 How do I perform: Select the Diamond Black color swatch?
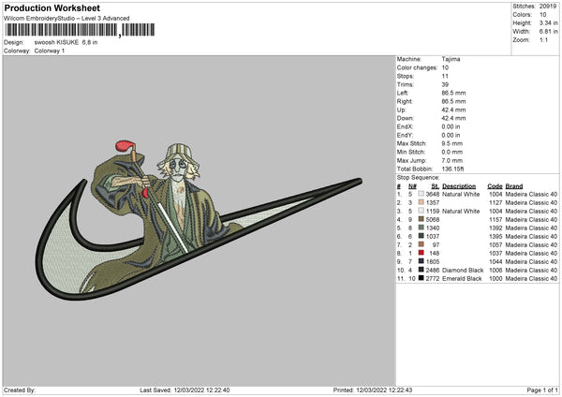[421, 270]
